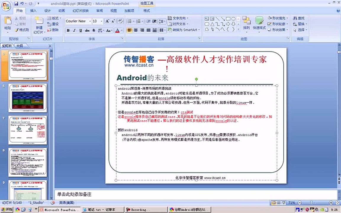
Task: Save the presentation from quick access toolbar
Action: click(16, 4)
